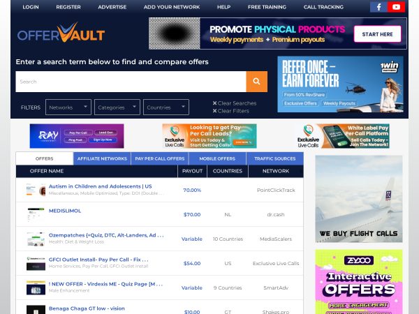Click the 70.00% payout value
The height and width of the screenshot is (314, 419).
tap(192, 190)
